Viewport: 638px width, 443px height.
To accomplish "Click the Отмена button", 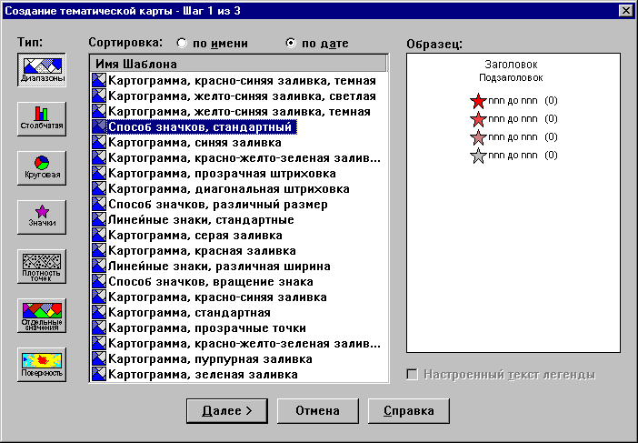I will point(317,410).
